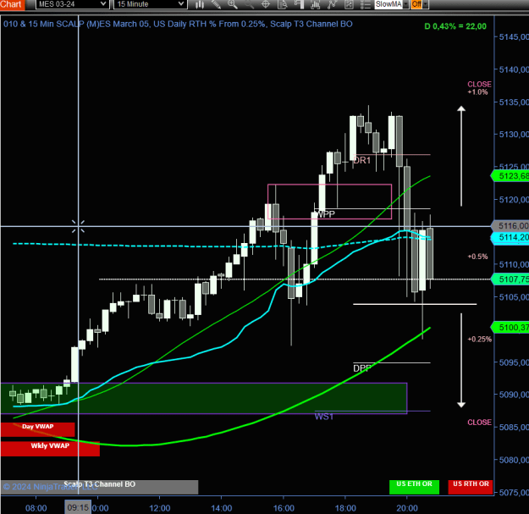Viewport: 529px width, 514px height.
Task: Click the WPP pivot label
Action: pos(324,214)
